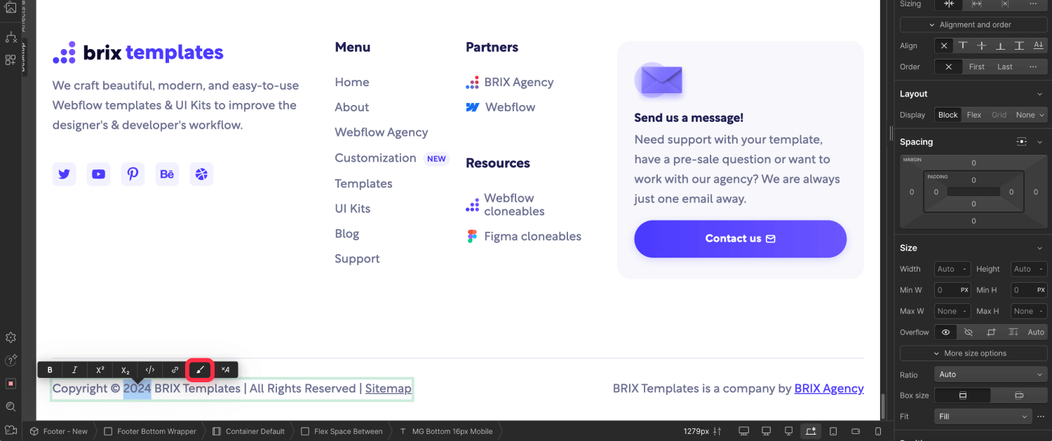The image size is (1052, 441).
Task: Open Assets image panel icon
Action: pos(11,8)
